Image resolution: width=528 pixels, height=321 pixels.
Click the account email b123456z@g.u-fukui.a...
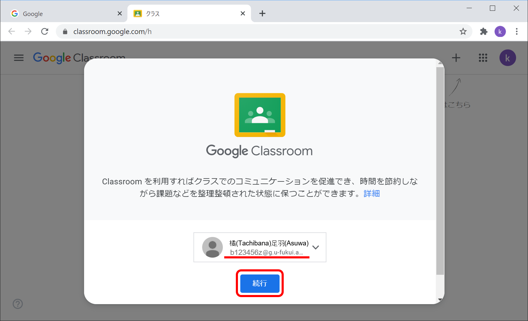[x=266, y=252]
